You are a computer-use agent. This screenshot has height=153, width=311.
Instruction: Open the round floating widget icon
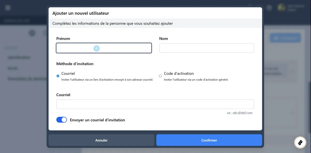pos(300,142)
